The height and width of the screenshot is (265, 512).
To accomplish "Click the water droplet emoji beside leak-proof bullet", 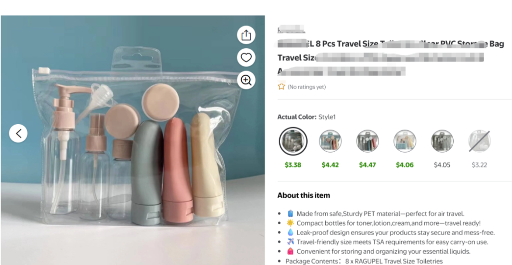I will coord(290,232).
